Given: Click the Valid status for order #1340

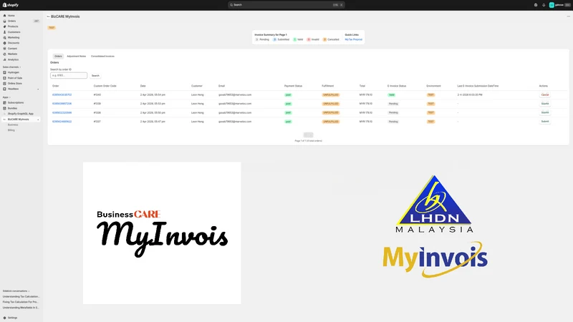Looking at the screenshot, I should (x=391, y=95).
